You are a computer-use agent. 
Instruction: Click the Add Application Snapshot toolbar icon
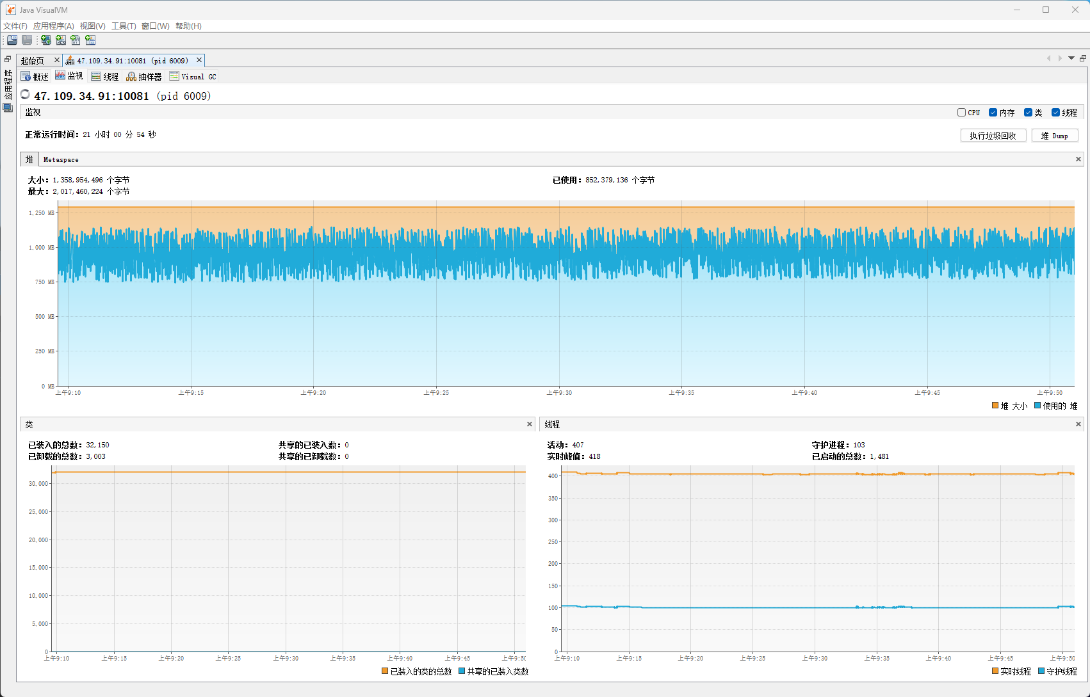pos(90,40)
